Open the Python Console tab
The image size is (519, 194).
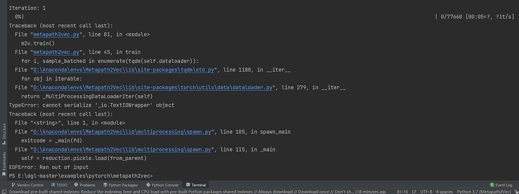(x=162, y=185)
